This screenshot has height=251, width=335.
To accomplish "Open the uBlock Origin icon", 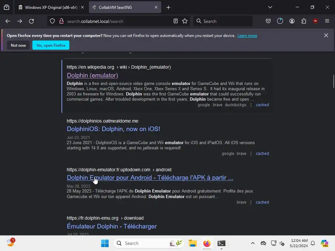I will pyautogui.click(x=315, y=21).
